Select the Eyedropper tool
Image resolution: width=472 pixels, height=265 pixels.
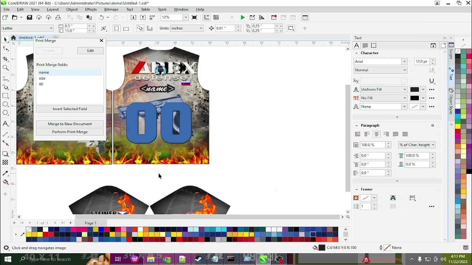point(5,173)
